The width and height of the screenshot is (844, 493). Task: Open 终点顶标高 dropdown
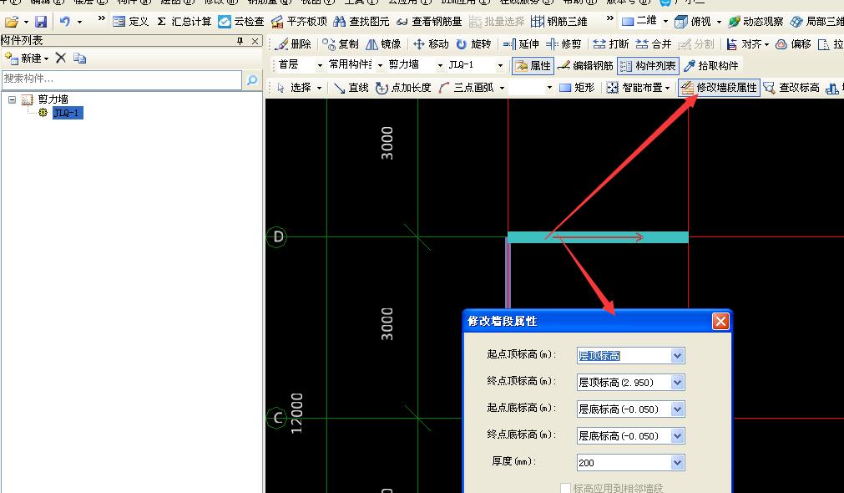pyautogui.click(x=677, y=383)
